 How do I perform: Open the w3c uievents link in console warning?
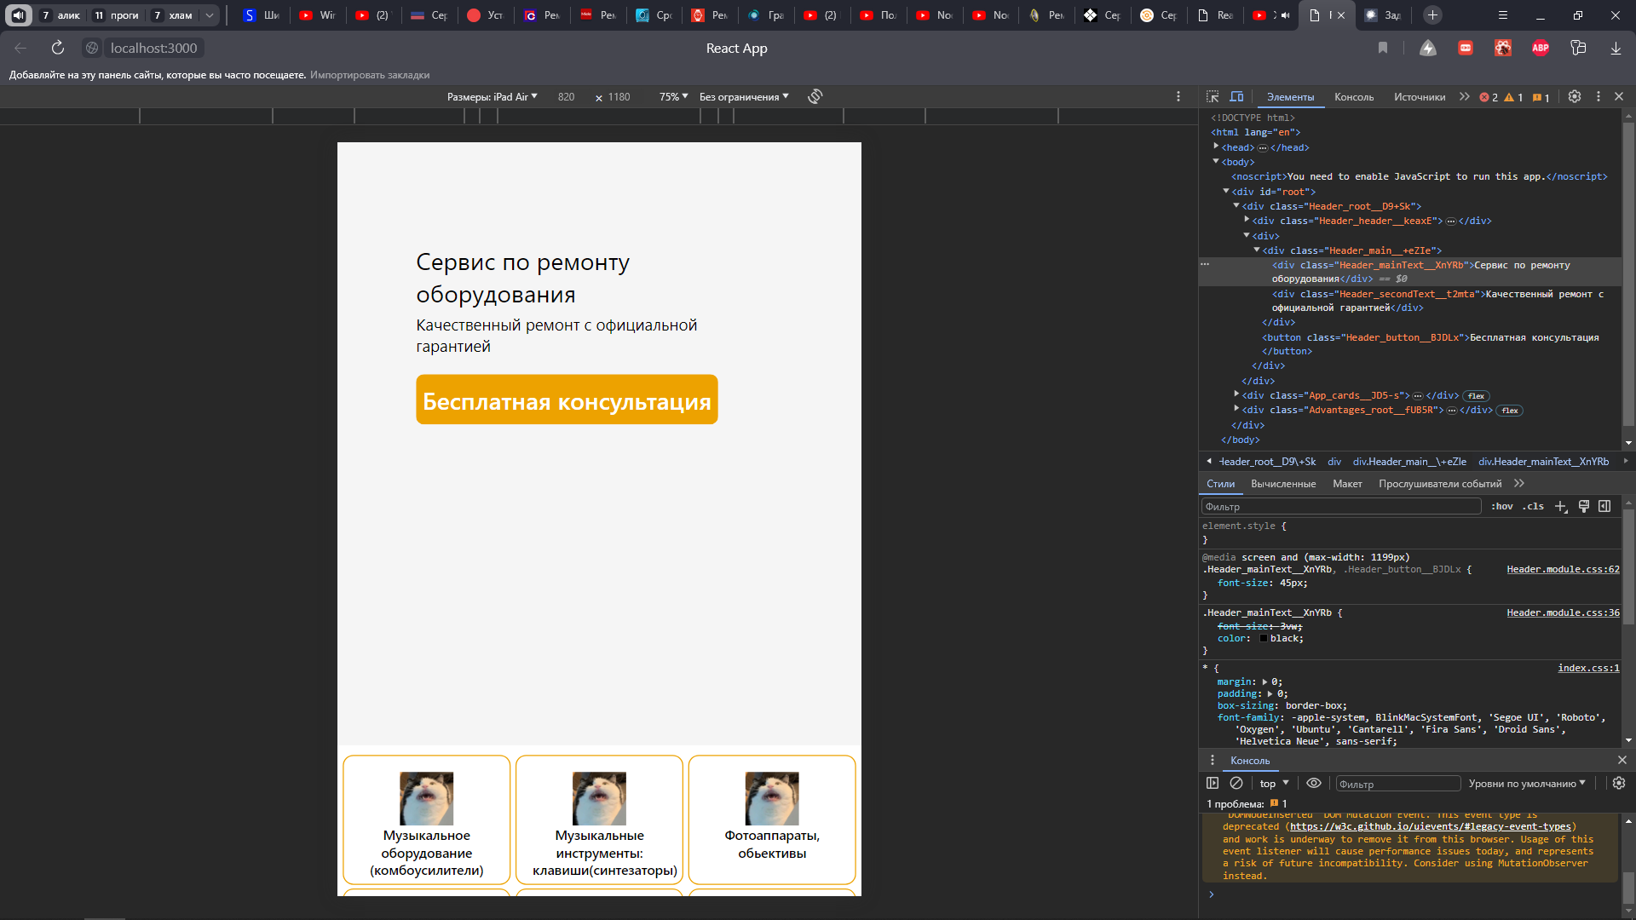pos(1431,826)
